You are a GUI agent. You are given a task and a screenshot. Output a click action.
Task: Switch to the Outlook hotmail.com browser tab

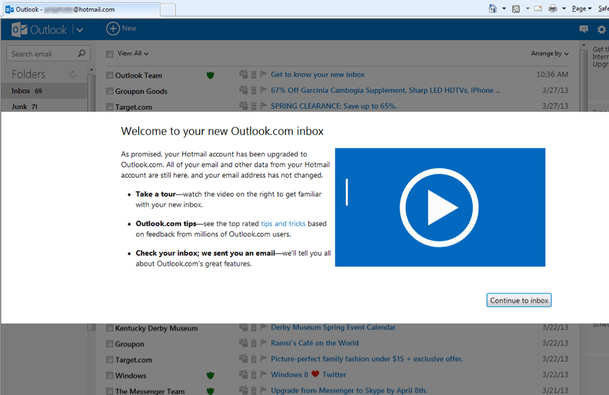(x=82, y=9)
